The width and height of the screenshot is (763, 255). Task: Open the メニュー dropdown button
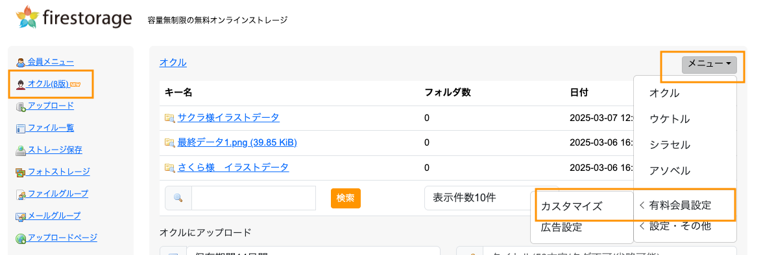click(709, 65)
